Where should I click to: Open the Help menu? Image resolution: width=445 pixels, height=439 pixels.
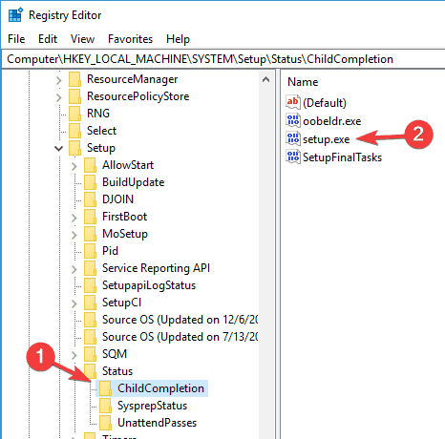(x=178, y=39)
